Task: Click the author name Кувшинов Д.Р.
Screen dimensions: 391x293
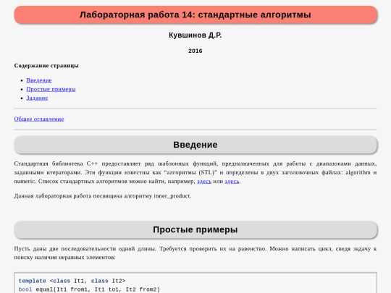Action: point(195,35)
